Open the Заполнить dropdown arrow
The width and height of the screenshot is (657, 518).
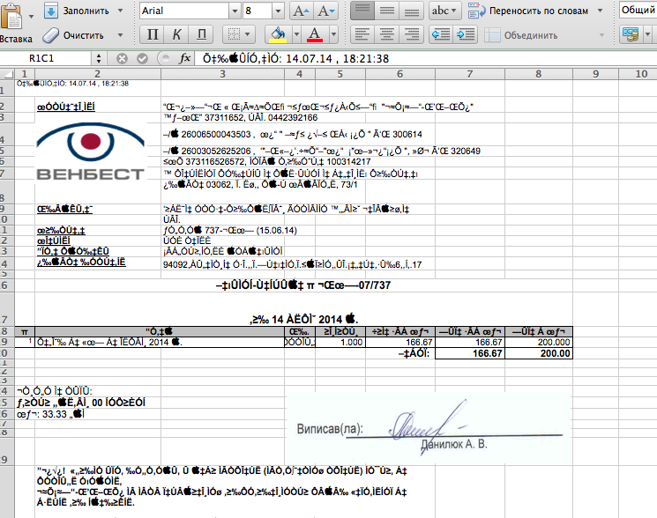[120, 11]
